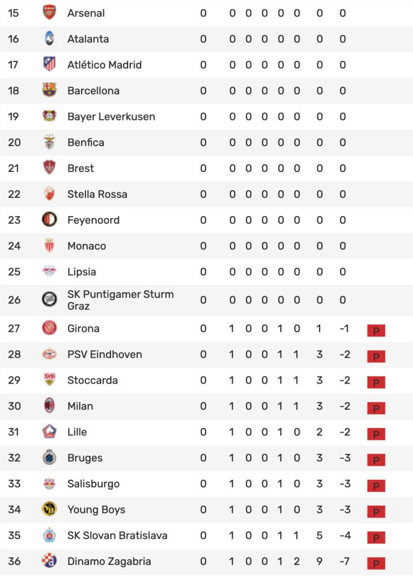The image size is (413, 576).
Task: Click the Barcellona club badge
Action: coord(49,90)
